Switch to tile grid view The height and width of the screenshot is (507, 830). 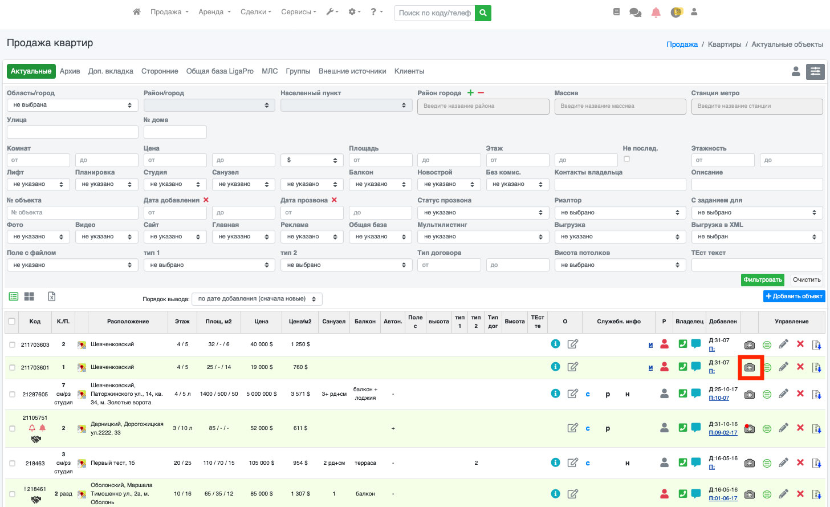[29, 297]
